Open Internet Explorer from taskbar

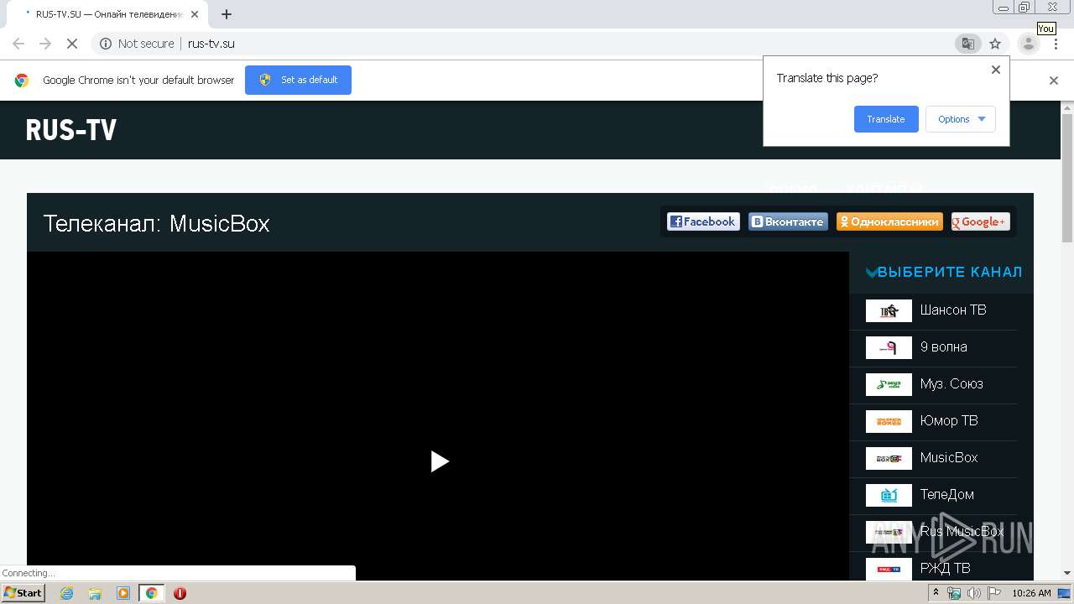pyautogui.click(x=66, y=593)
